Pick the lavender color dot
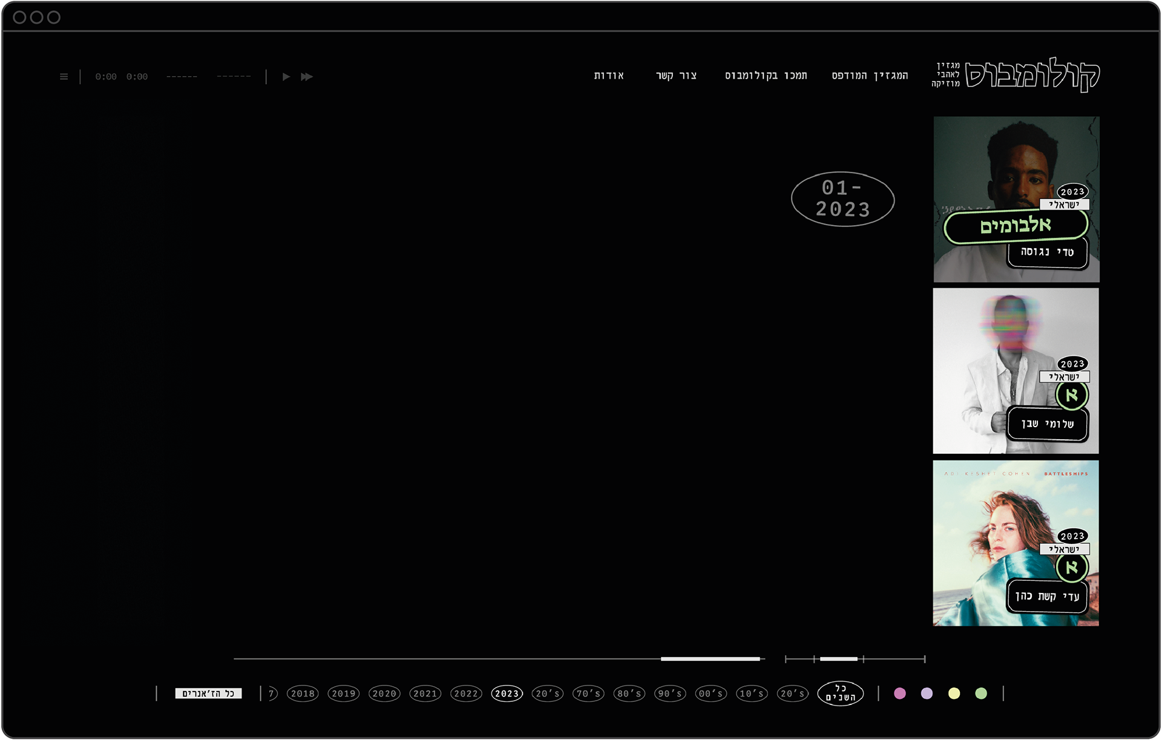 pyautogui.click(x=927, y=693)
